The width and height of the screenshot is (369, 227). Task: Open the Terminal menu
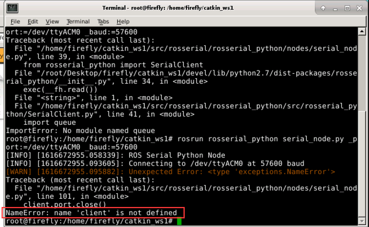78,22
